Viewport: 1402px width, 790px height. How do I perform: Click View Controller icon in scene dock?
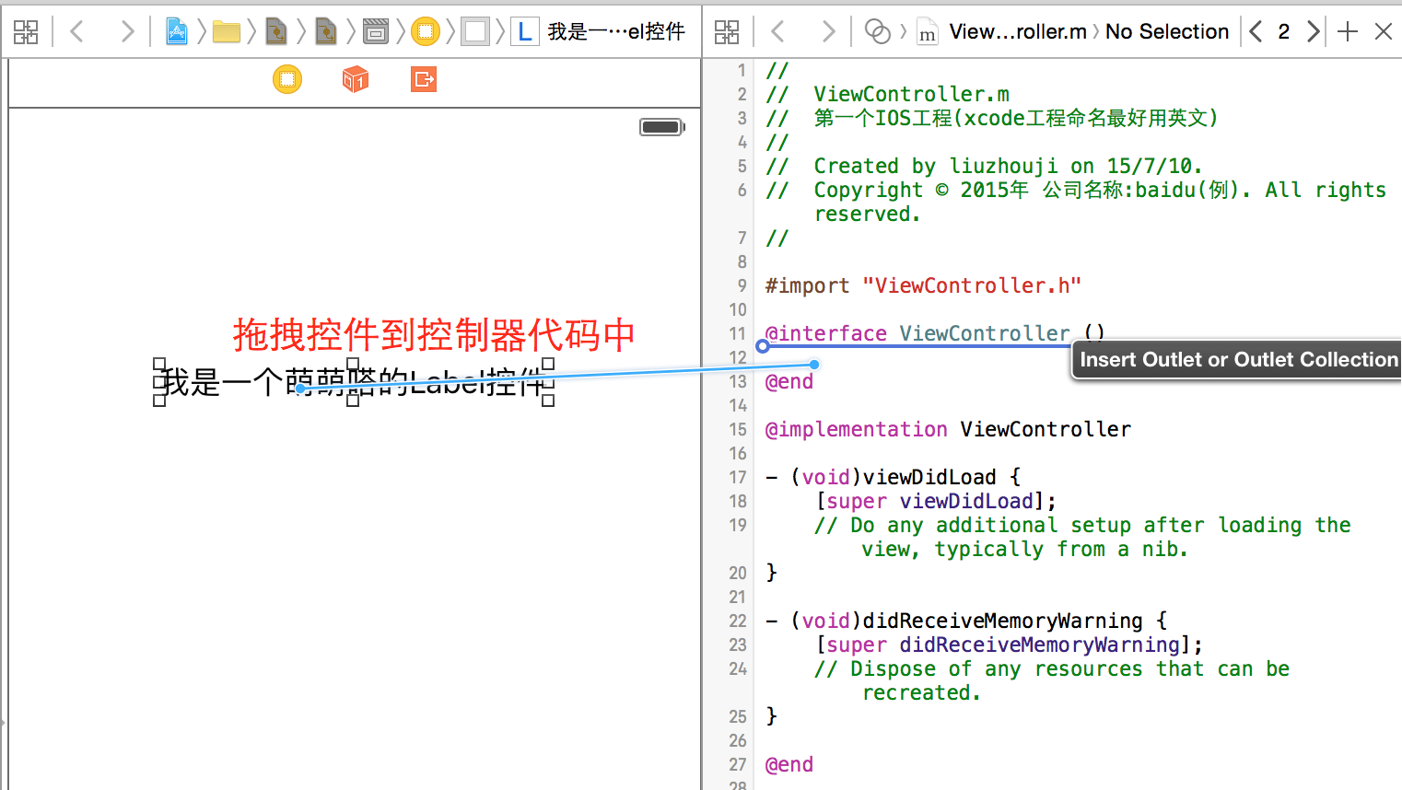coord(287,79)
